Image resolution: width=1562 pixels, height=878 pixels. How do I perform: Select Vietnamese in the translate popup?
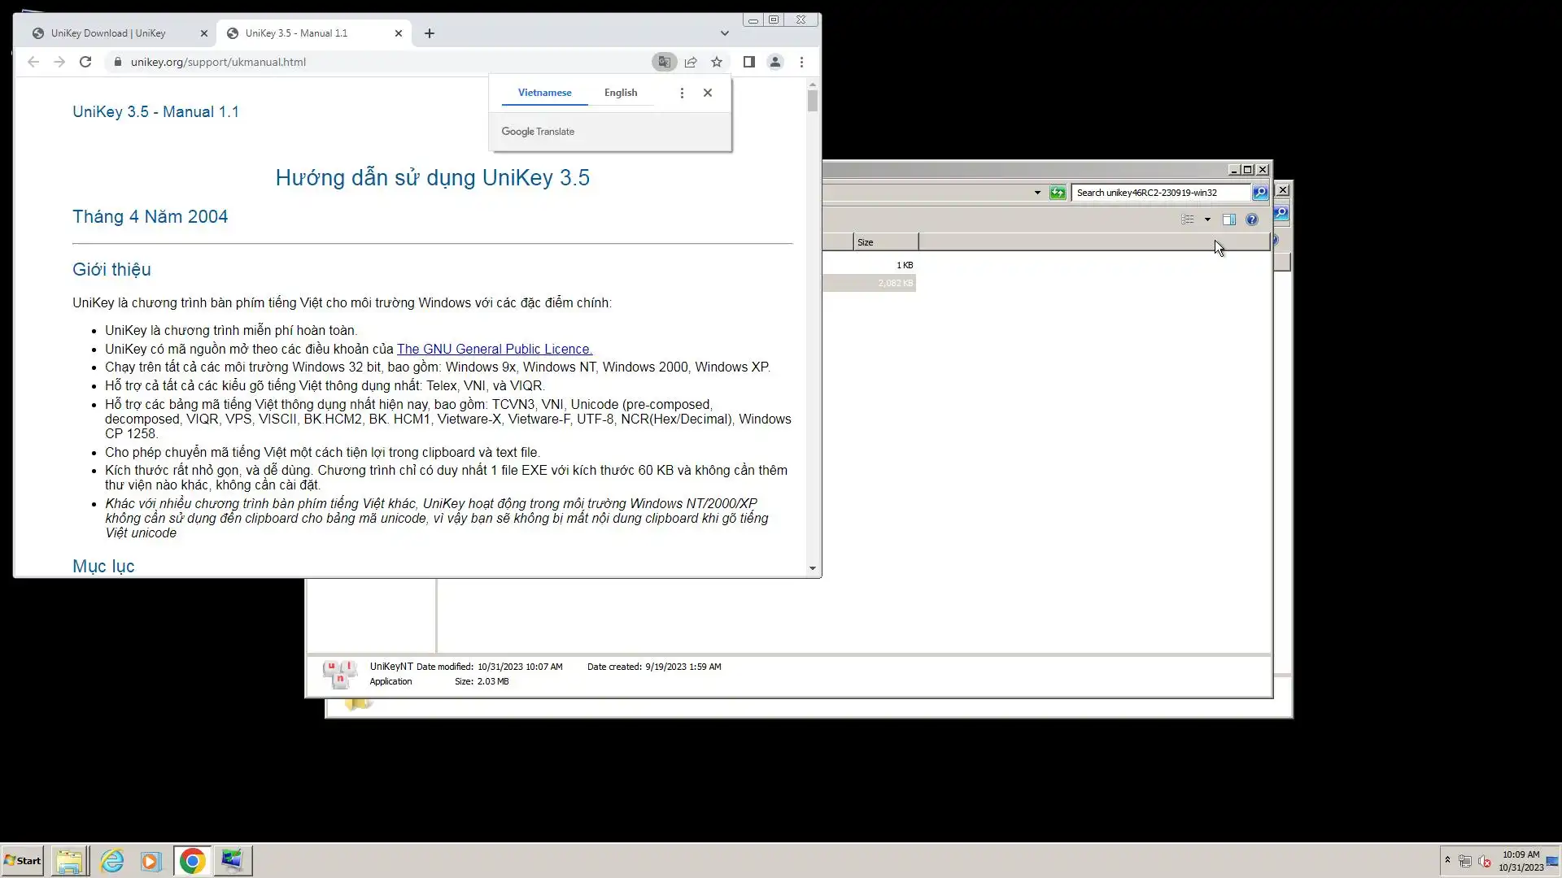coord(544,93)
